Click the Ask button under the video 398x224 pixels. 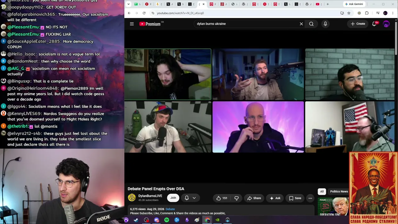(275, 198)
